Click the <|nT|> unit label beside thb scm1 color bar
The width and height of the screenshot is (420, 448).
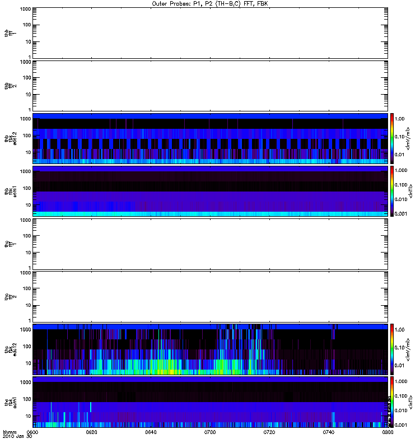pyautogui.click(x=411, y=191)
